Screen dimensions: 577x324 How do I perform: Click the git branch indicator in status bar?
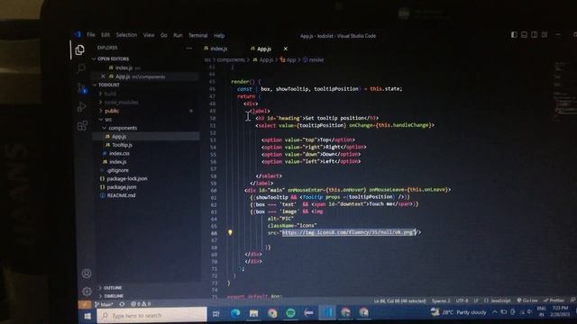pos(104,304)
